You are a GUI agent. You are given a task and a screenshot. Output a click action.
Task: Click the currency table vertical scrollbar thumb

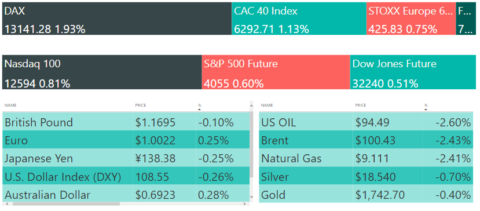(252, 144)
